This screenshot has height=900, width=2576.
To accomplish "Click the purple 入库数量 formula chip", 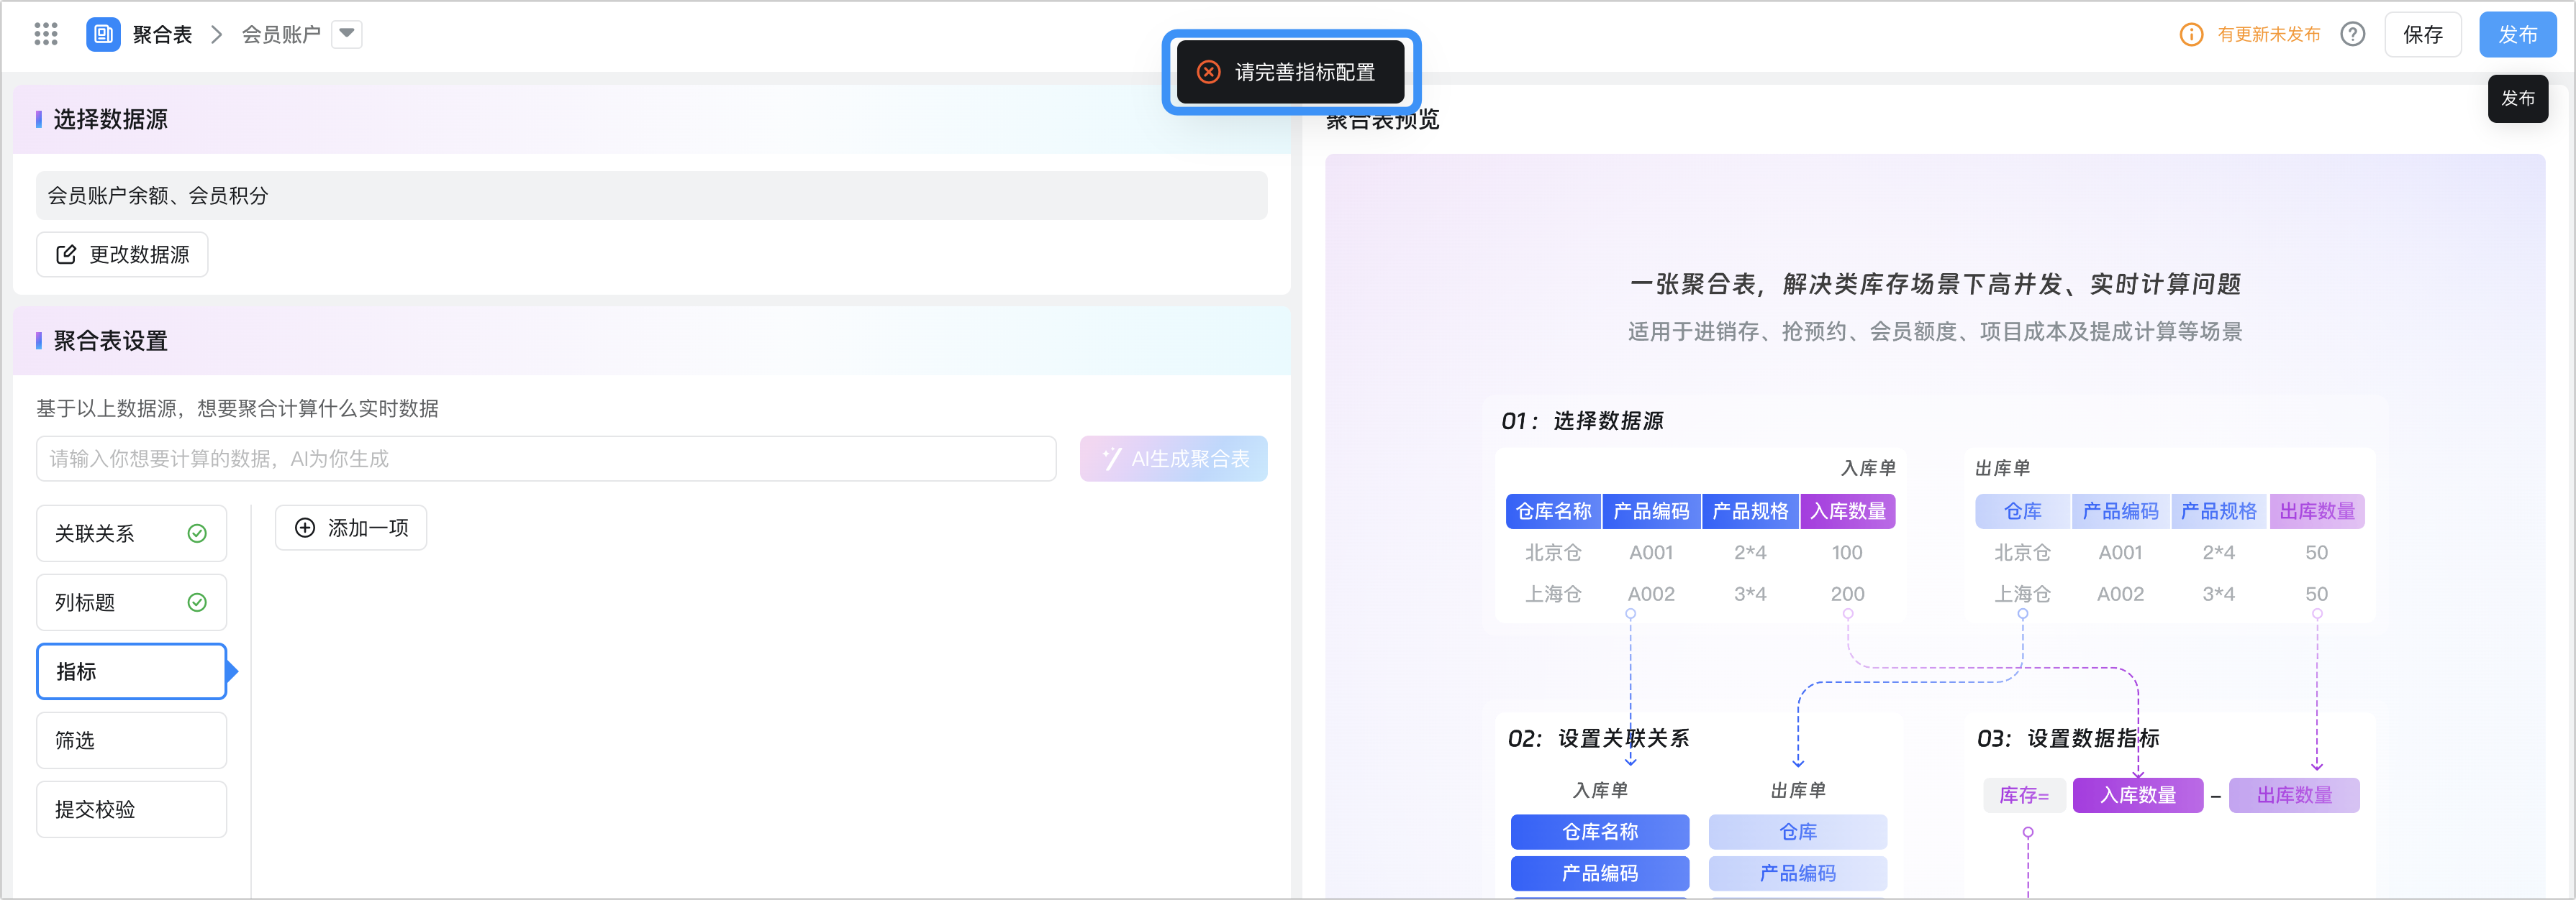I will [x=2137, y=795].
